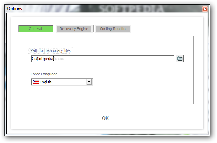Click the English language combo box
The height and width of the screenshot is (143, 217).
click(x=62, y=82)
